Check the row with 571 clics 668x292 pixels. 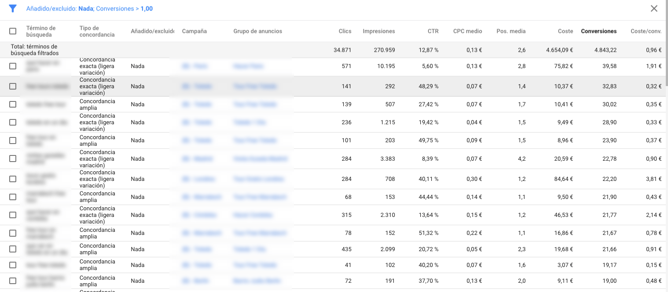(13, 66)
